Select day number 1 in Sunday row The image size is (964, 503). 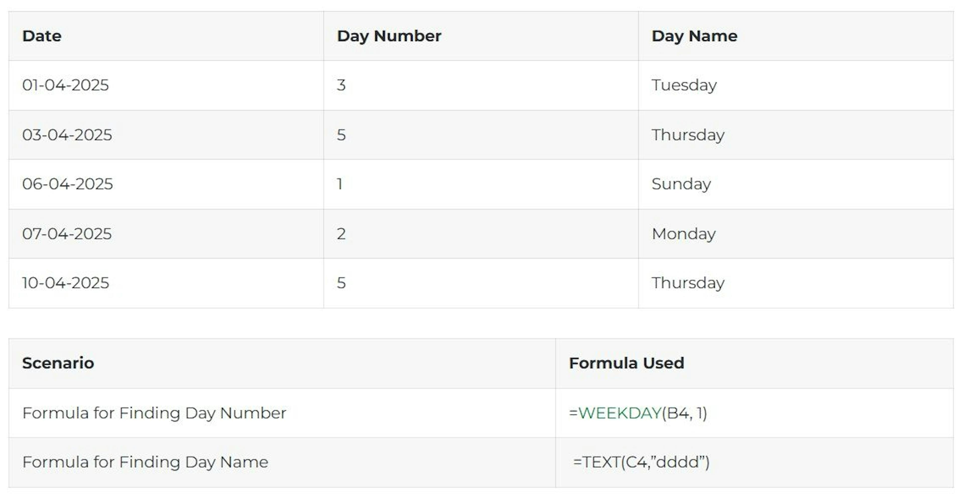click(339, 184)
